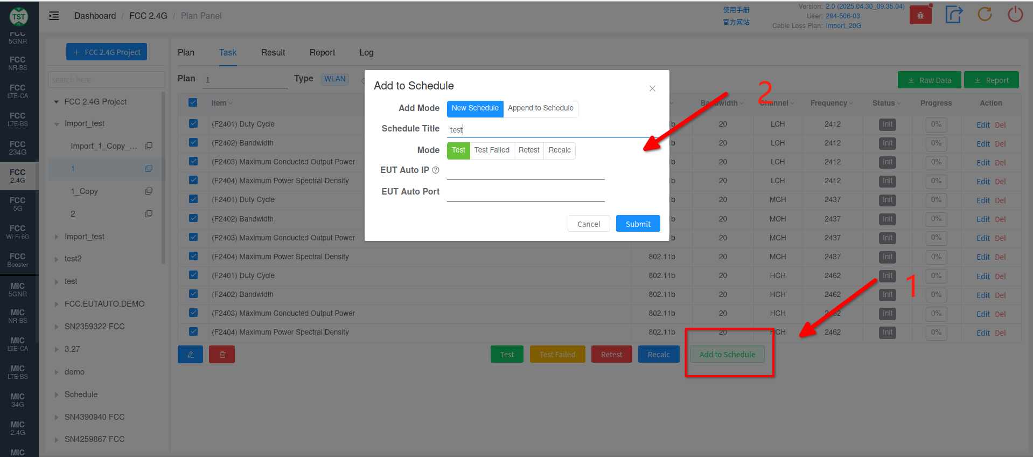
Task: Click the red power logout icon
Action: [1015, 15]
